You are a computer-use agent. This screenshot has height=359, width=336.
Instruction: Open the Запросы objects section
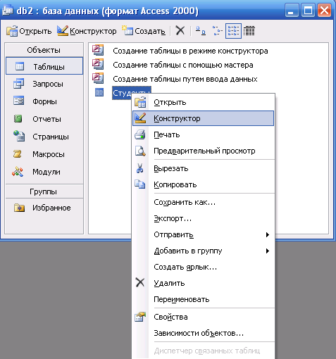pos(44,84)
